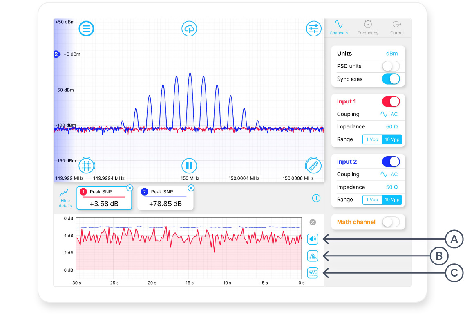Turn off Input 1 channel
The image size is (465, 315).
391,101
